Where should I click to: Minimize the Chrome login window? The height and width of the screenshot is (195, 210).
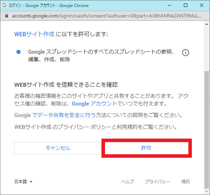170,5
